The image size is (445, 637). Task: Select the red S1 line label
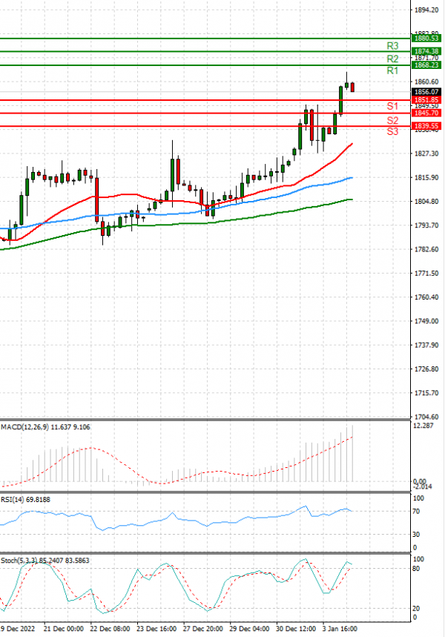pyautogui.click(x=392, y=106)
